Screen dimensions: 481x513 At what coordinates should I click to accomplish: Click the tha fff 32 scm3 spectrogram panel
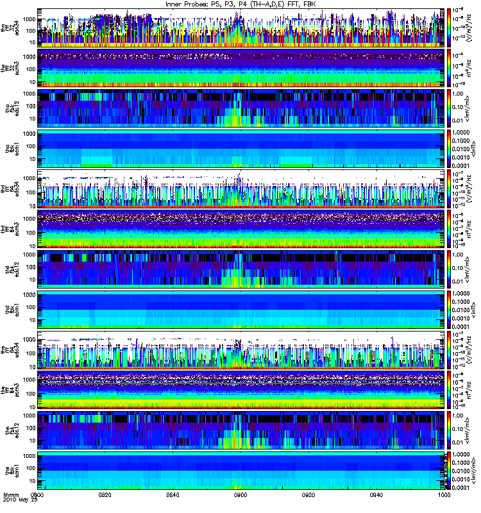(x=240, y=68)
